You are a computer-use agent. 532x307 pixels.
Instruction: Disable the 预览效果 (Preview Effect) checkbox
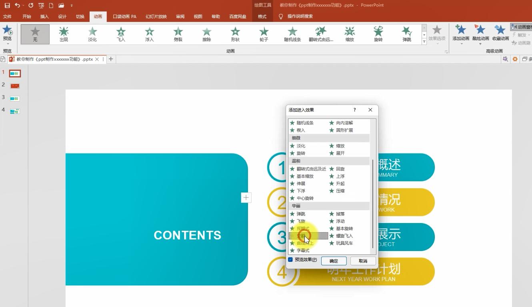click(290, 259)
